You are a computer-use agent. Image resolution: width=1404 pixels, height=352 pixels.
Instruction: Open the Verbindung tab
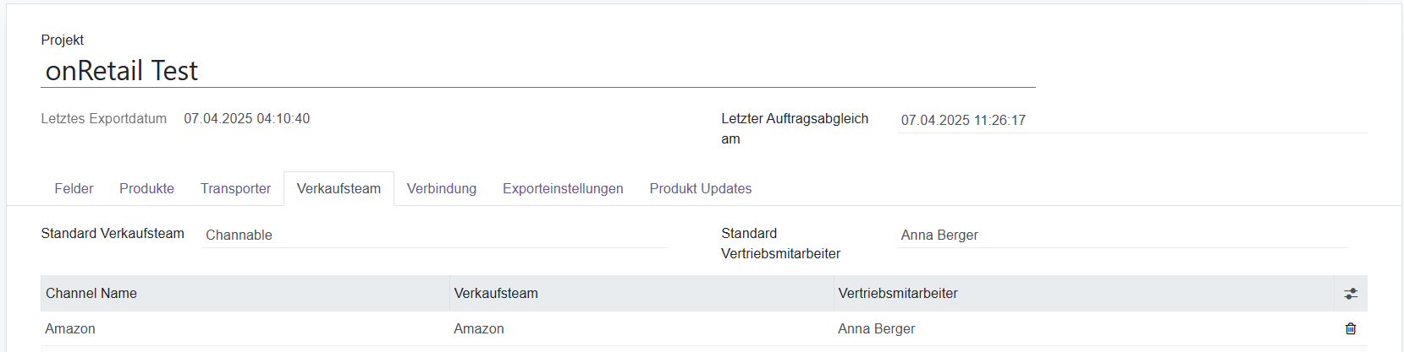[x=441, y=188]
